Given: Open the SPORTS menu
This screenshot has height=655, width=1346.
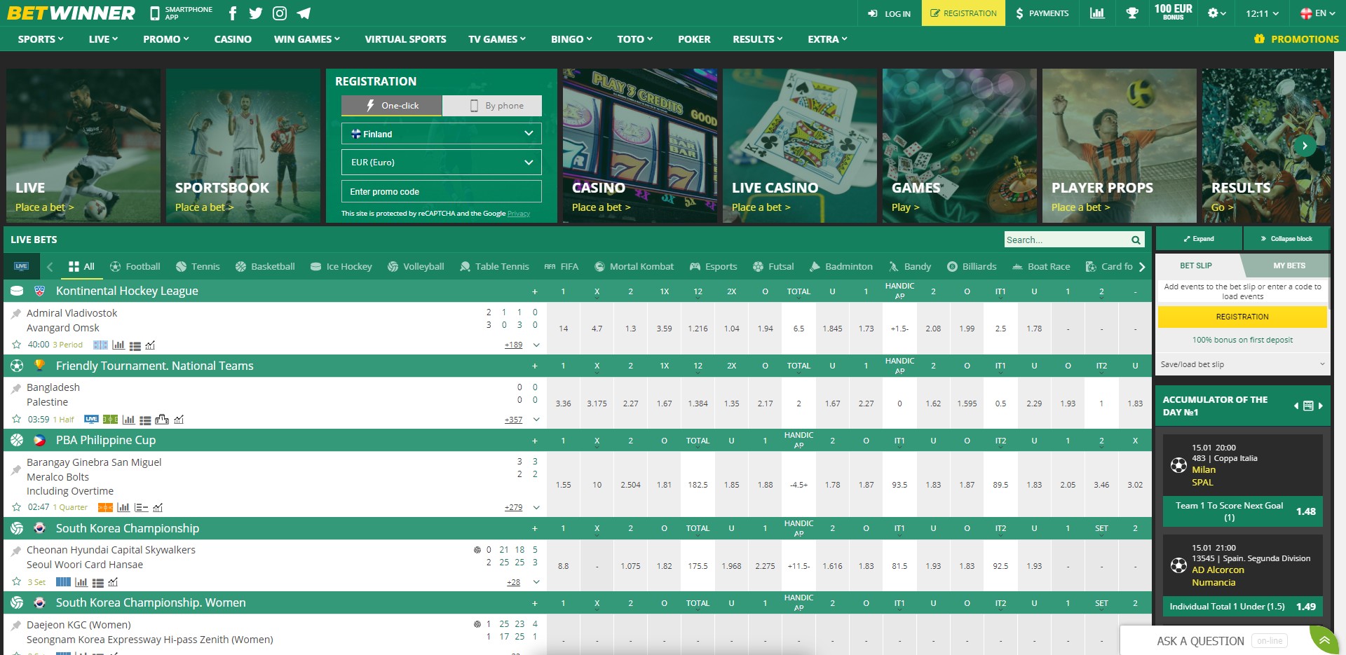Looking at the screenshot, I should click(41, 39).
